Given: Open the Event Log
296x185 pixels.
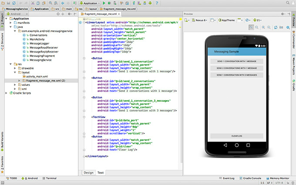Looking at the screenshot, I should point(229,178).
